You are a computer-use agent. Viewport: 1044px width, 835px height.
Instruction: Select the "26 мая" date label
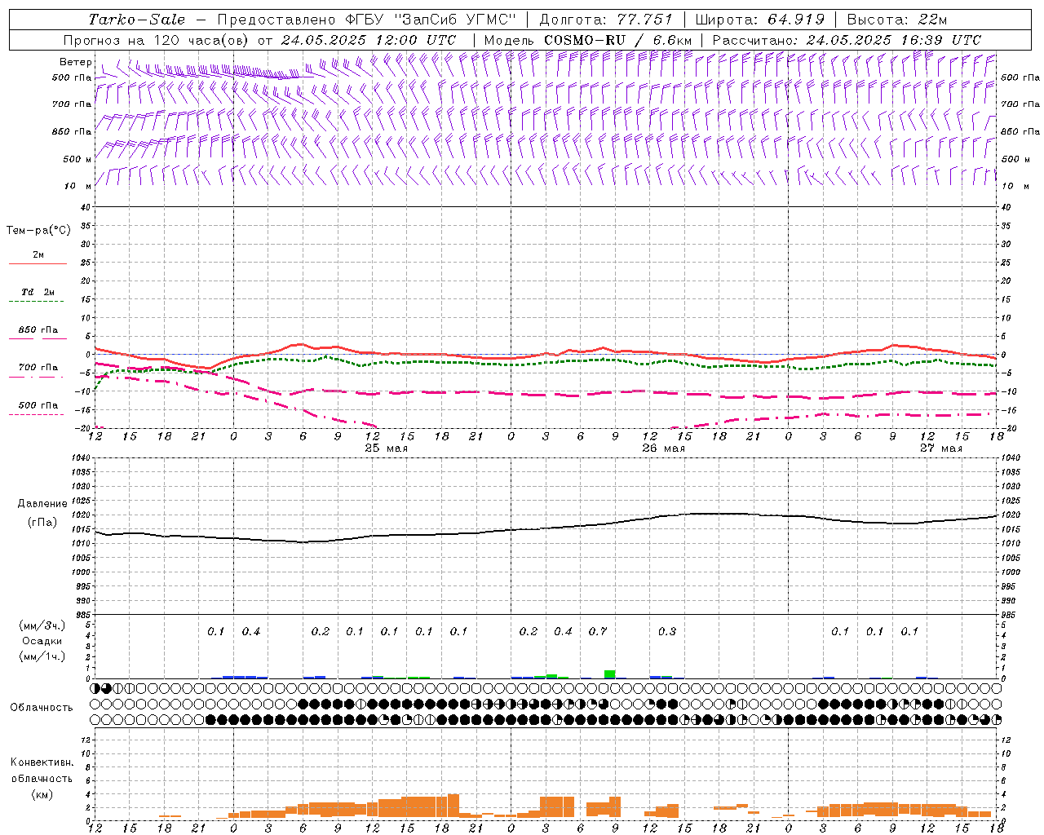pyautogui.click(x=664, y=448)
